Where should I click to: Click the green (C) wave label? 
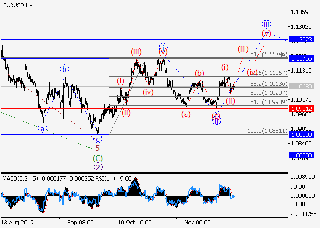click(x=98, y=158)
